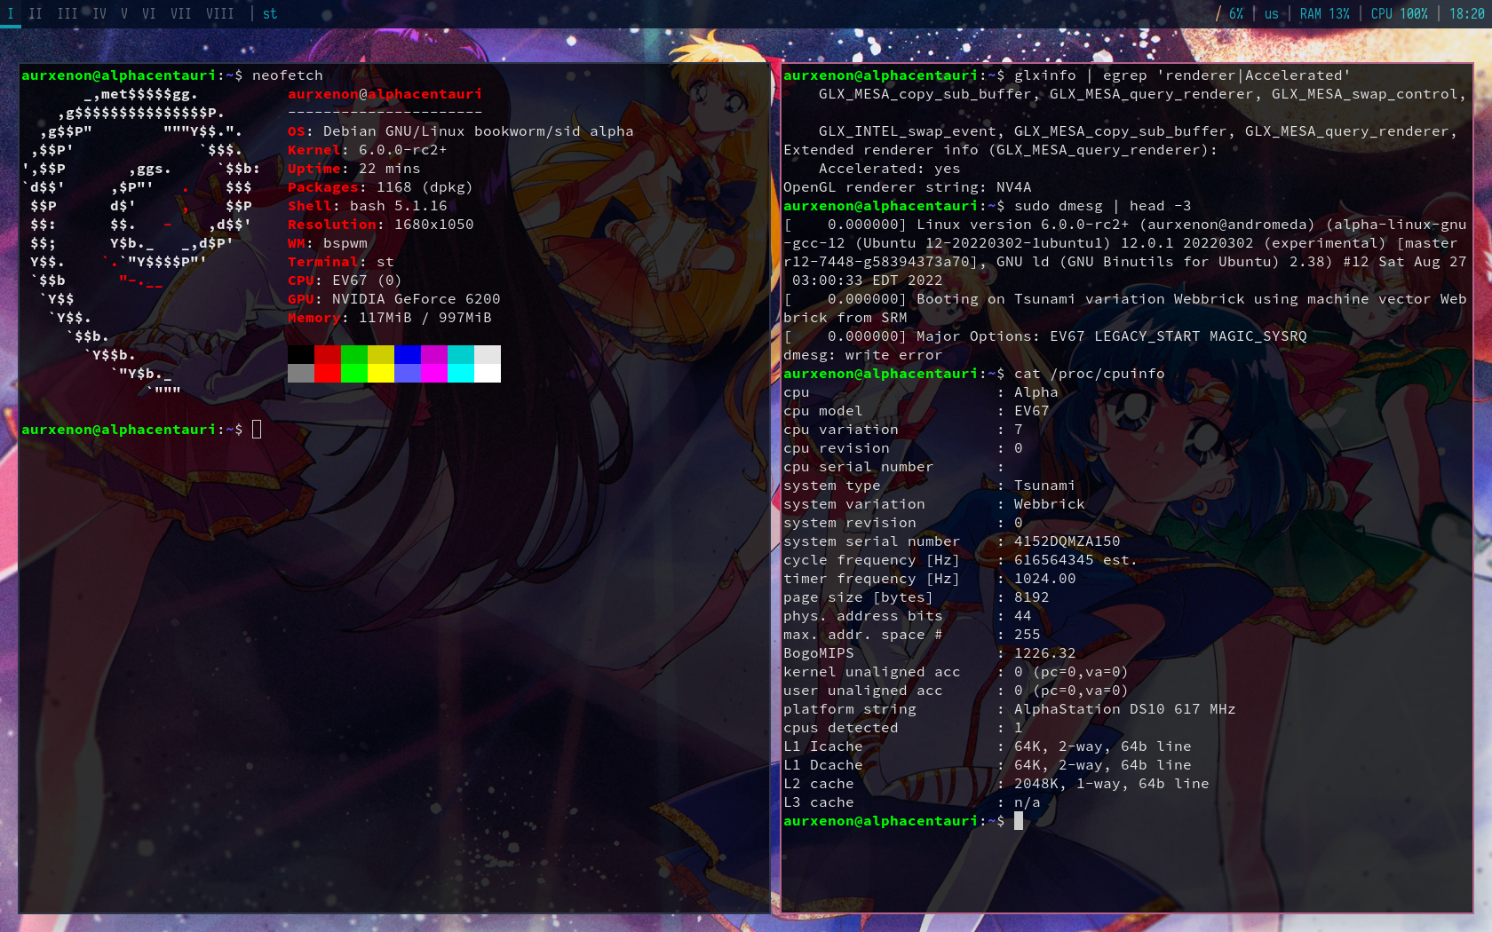Click the black swatch in neofetch palette
This screenshot has width=1492, height=932.
(x=301, y=354)
